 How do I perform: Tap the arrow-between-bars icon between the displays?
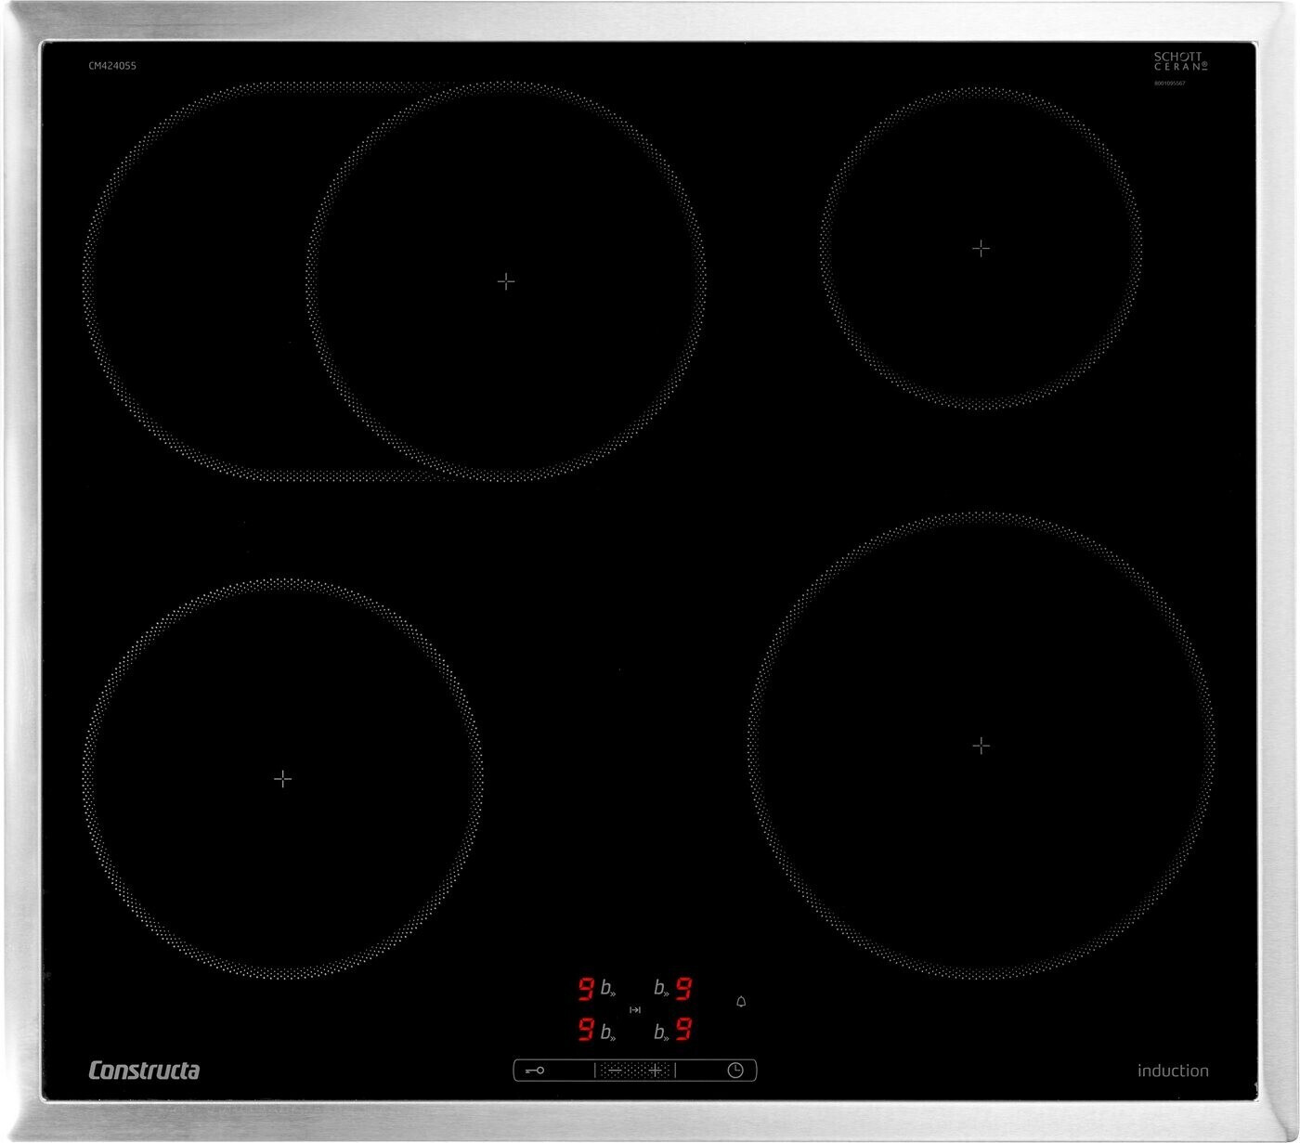[635, 1009]
